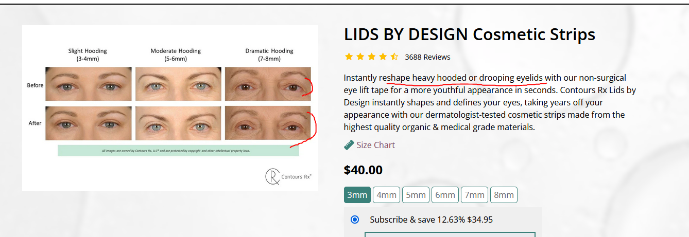
Task: Choose the 4mm size option
Action: tap(386, 195)
